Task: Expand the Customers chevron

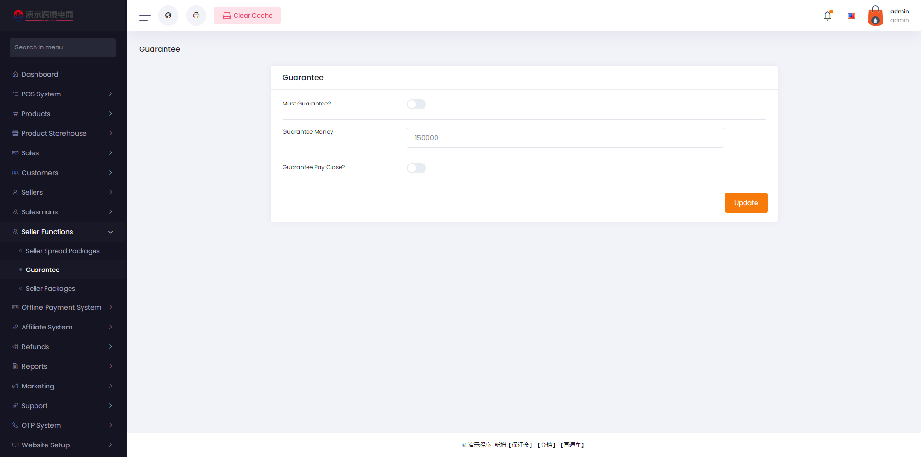Action: coord(110,173)
